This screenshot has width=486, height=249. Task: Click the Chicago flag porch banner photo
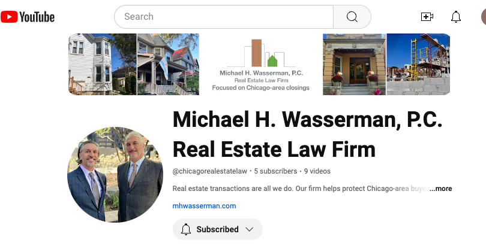point(169,64)
